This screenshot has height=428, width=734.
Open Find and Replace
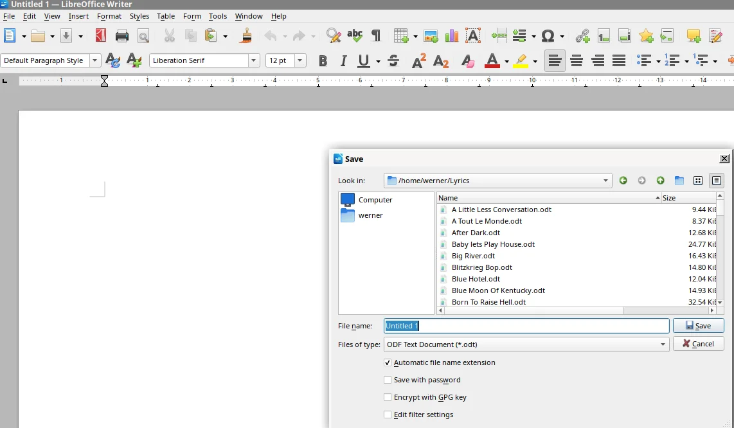(x=334, y=35)
